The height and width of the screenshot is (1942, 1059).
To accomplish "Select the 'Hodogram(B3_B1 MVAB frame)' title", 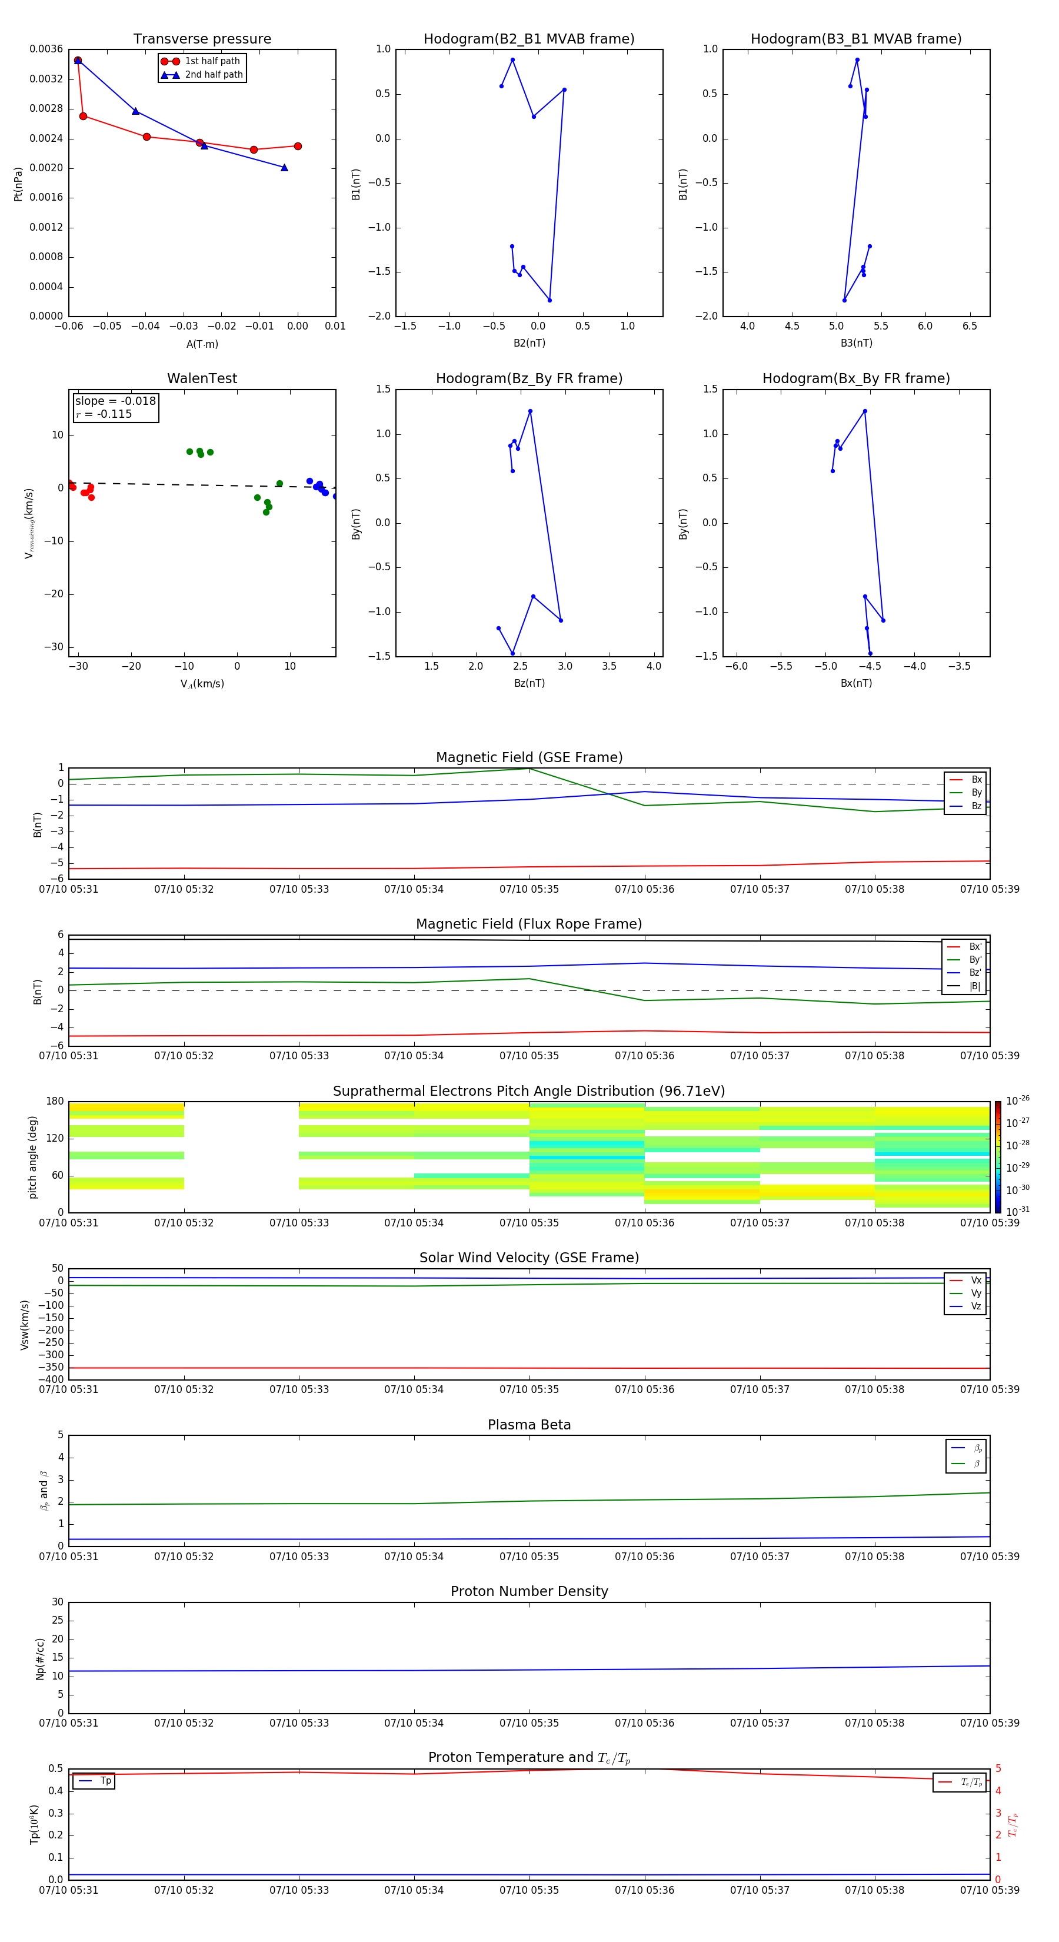I will [856, 38].
